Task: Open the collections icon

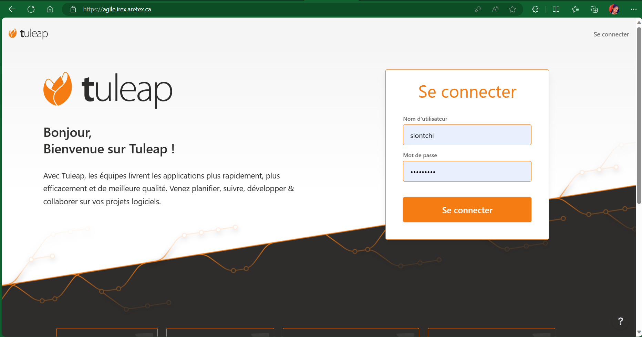Action: [594, 9]
